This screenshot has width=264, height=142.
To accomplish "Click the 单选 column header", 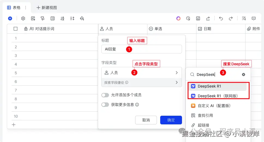I will point(172,29).
